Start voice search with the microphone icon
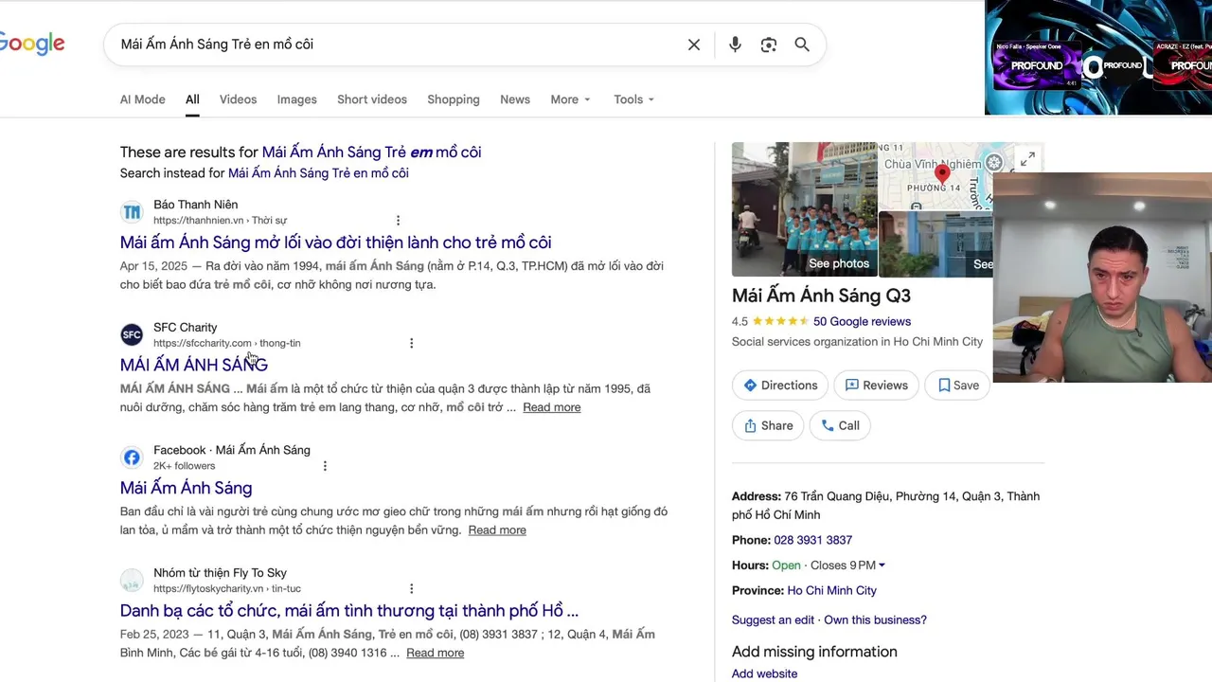Viewport: 1212px width, 682px height. point(735,45)
